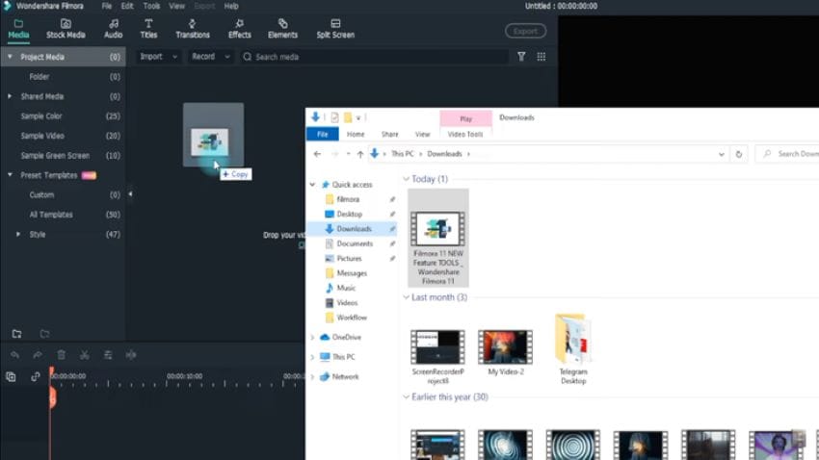Open the Record dropdown
The image size is (819, 460).
pos(210,57)
